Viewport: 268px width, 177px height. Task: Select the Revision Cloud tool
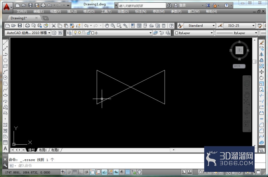(5, 84)
